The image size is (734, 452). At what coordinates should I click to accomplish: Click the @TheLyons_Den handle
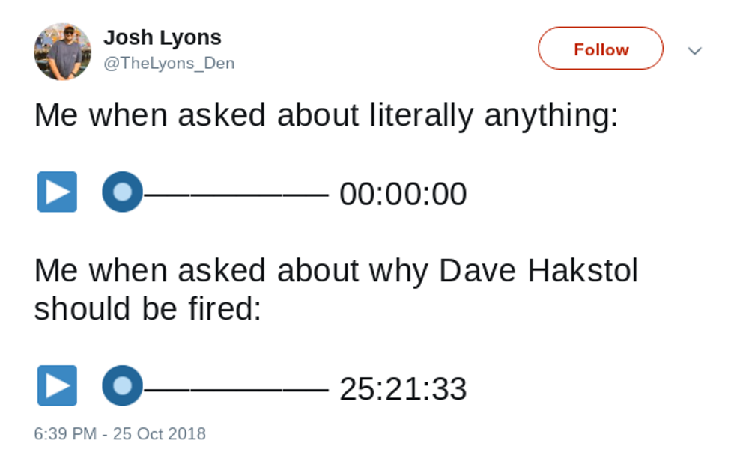pos(169,64)
